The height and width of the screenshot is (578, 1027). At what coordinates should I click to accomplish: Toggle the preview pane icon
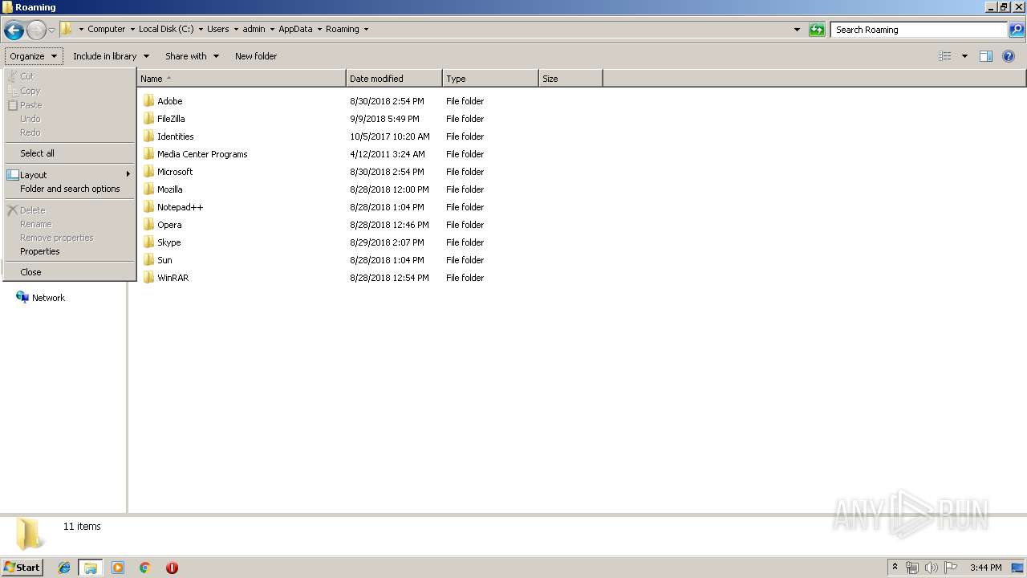point(986,56)
